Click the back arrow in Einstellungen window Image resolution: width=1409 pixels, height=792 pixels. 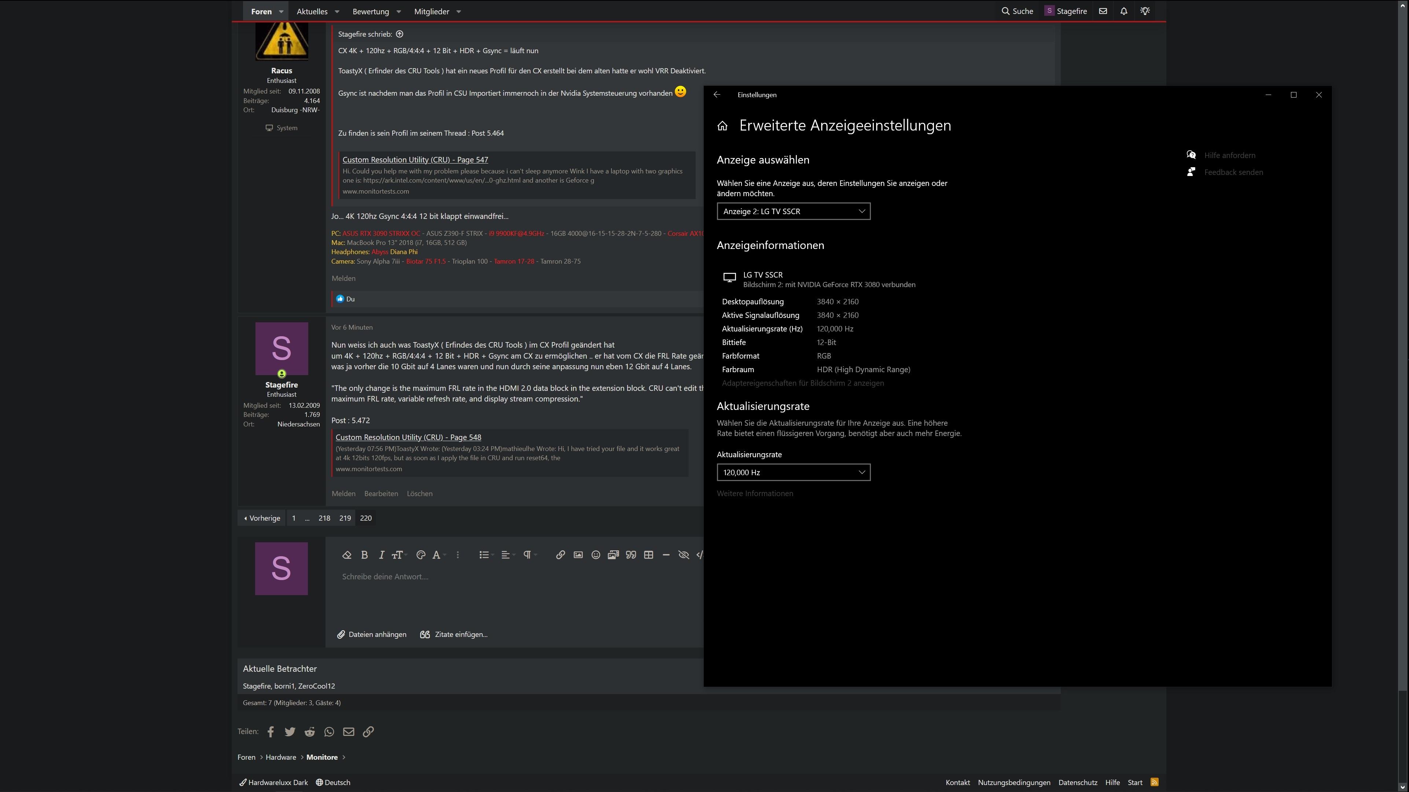(717, 95)
